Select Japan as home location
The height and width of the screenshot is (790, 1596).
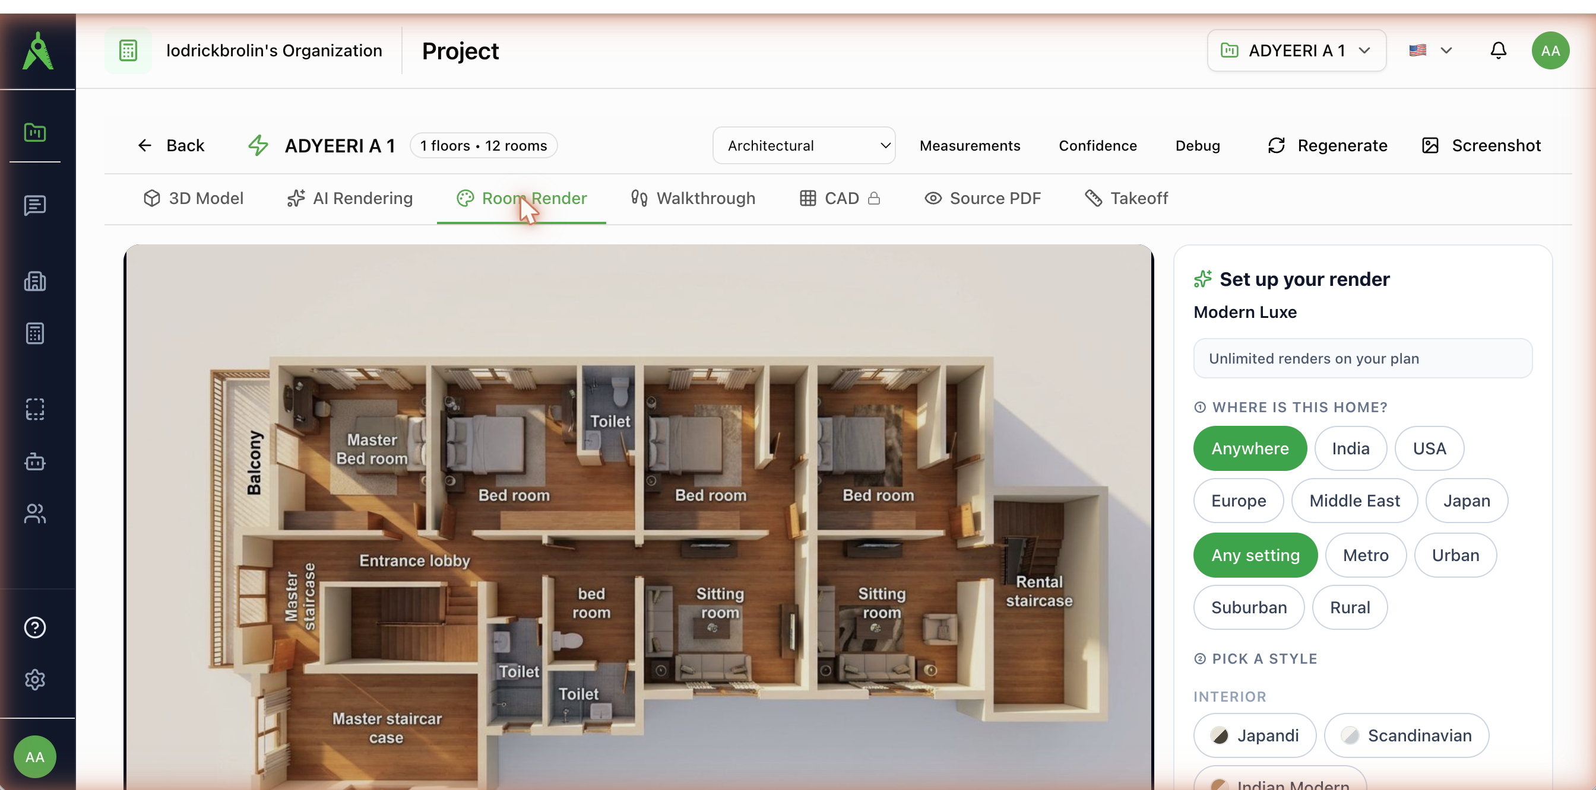(1467, 501)
